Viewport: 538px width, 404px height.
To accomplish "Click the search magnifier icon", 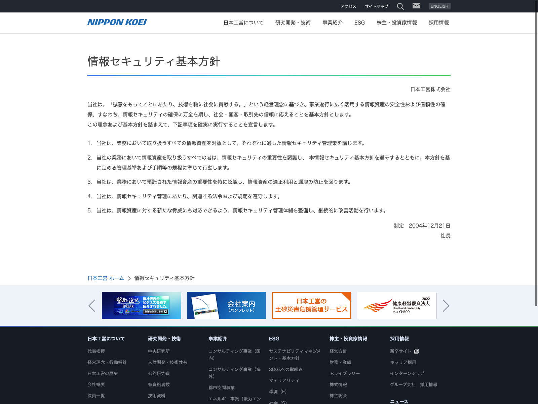I will point(400,6).
